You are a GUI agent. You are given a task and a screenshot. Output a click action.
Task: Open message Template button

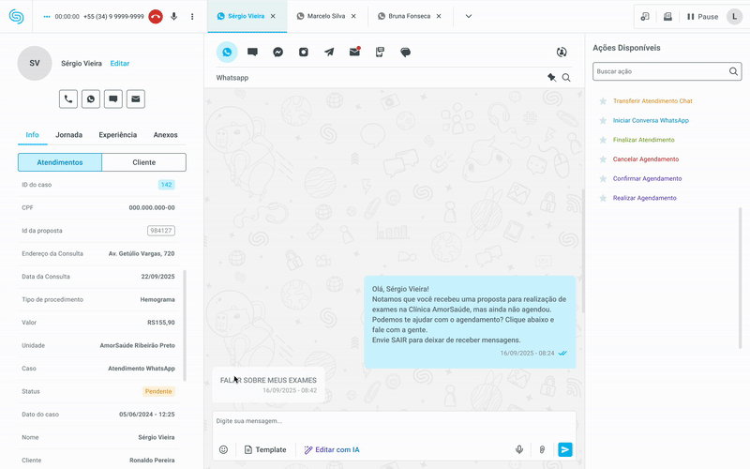pos(265,450)
